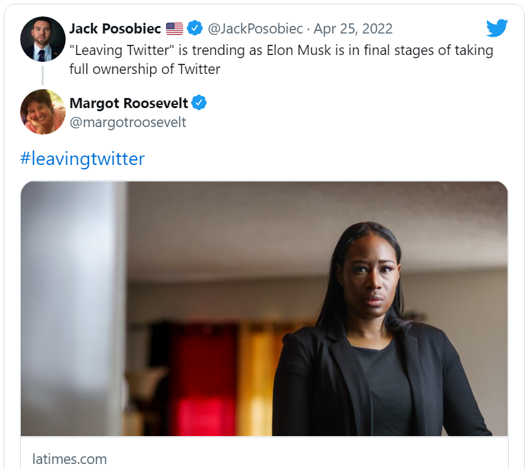Click Jack Posobiec's verified badge
The image size is (531, 469).
194,28
